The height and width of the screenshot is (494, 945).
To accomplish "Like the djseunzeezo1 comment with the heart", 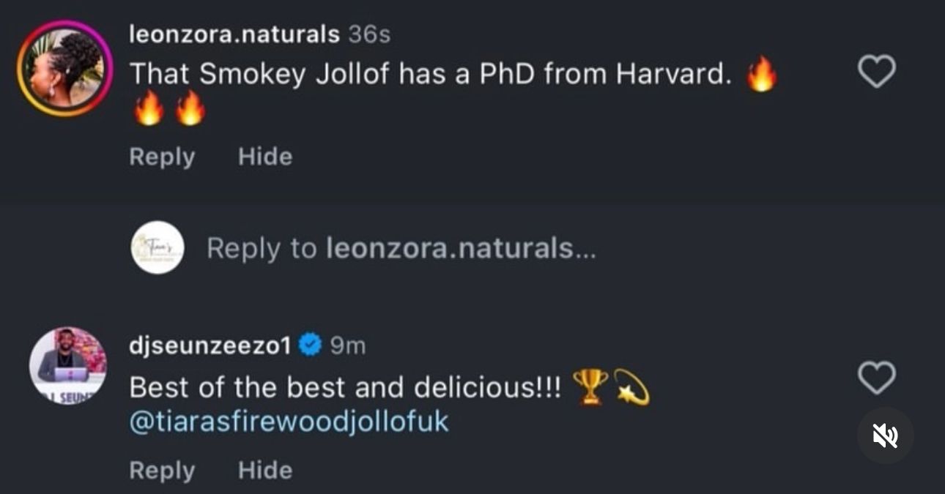I will coord(876,378).
